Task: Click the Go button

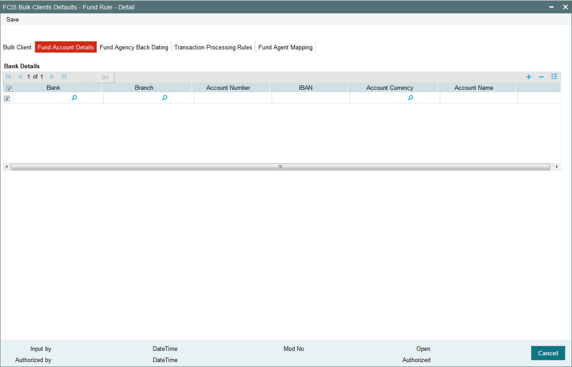Action: 105,77
